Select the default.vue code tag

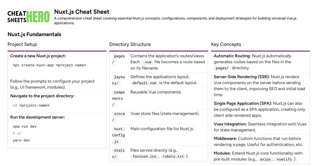coord(144,83)
